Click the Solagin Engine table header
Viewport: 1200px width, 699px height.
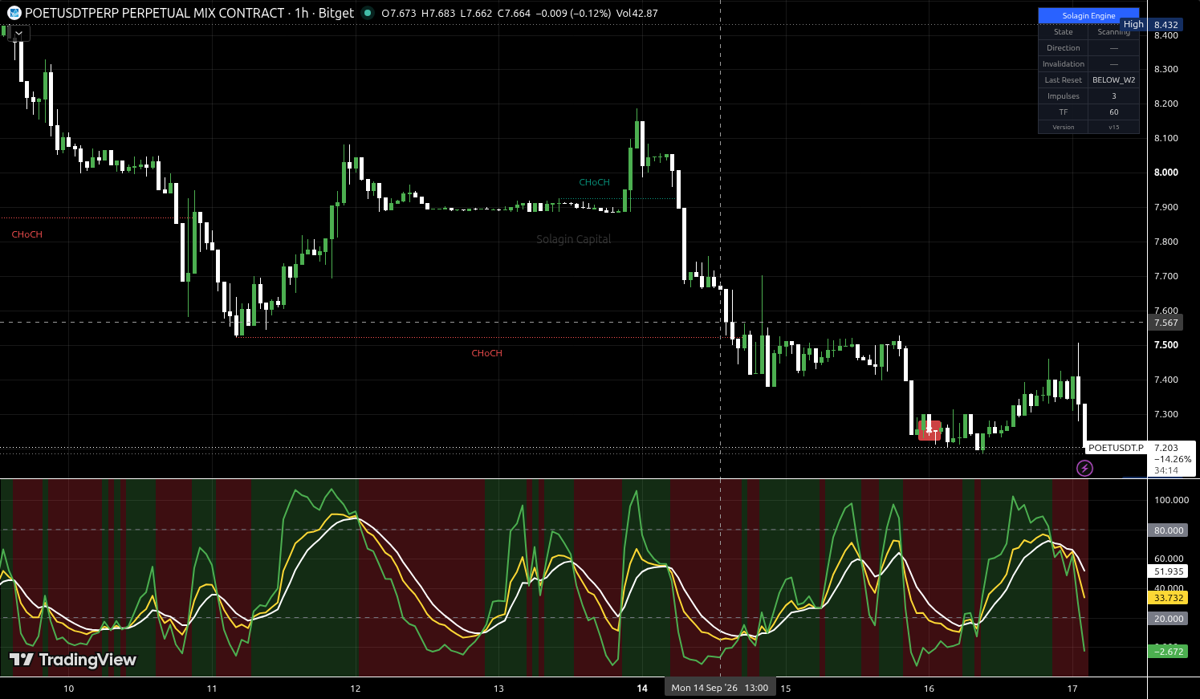(1088, 16)
